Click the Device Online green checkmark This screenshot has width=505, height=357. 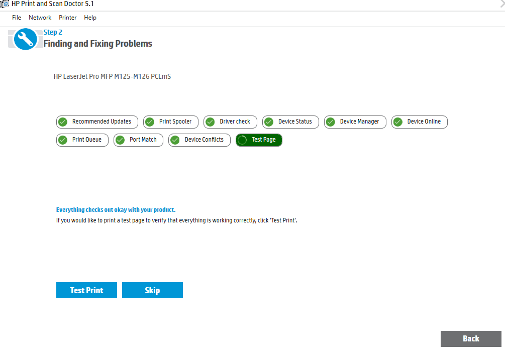[x=398, y=122]
